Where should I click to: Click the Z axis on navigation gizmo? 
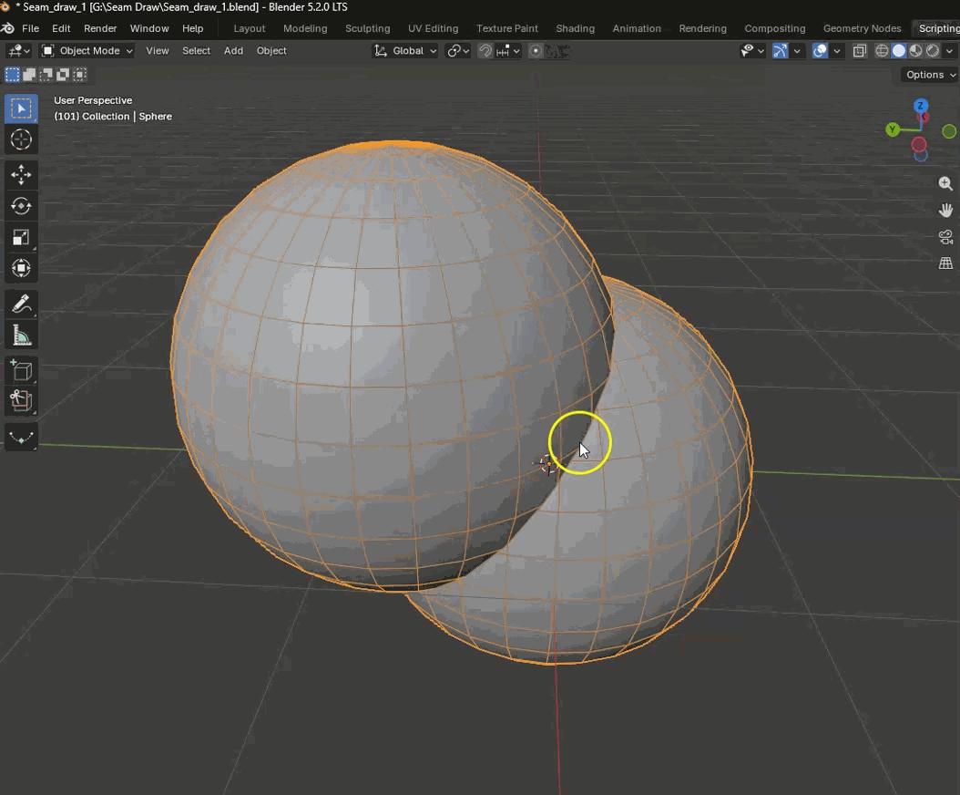point(920,106)
